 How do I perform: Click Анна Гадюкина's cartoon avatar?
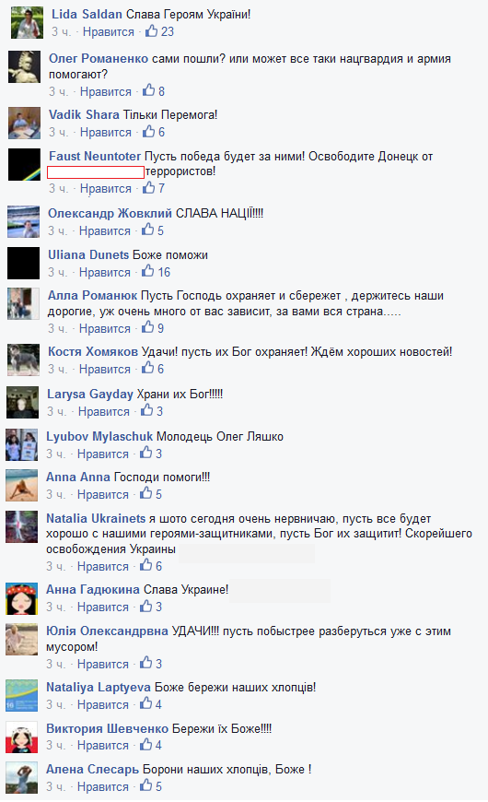22,598
